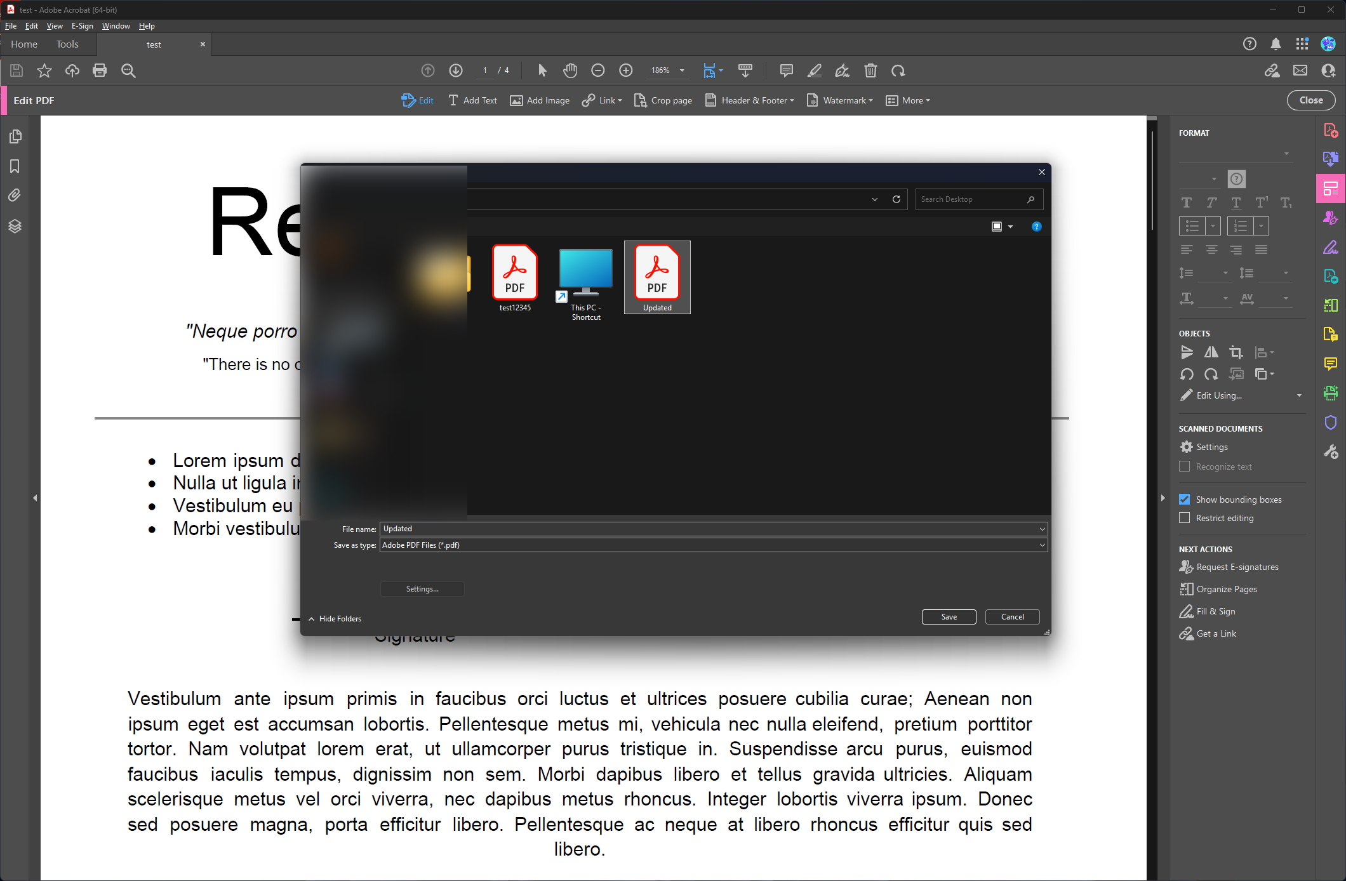Enable the Restrict editing checkbox
1346x881 pixels.
point(1184,518)
